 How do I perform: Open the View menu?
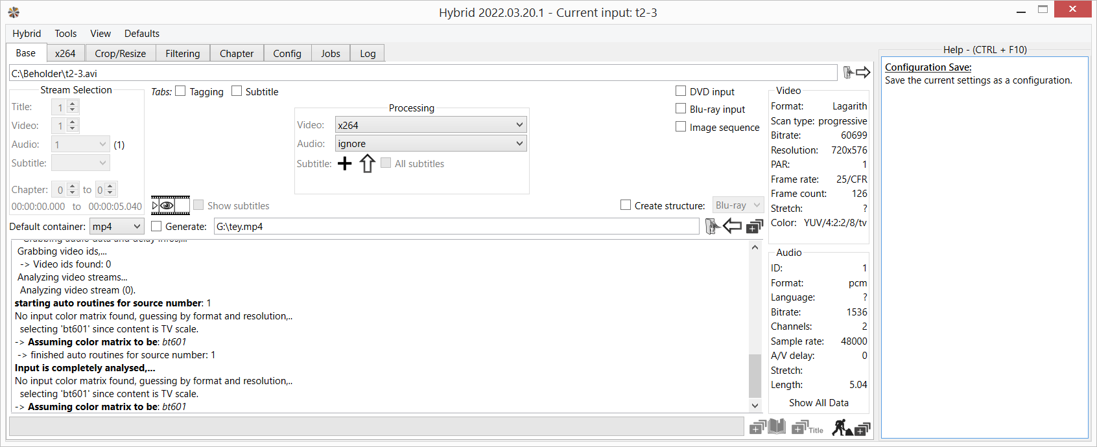coord(100,34)
